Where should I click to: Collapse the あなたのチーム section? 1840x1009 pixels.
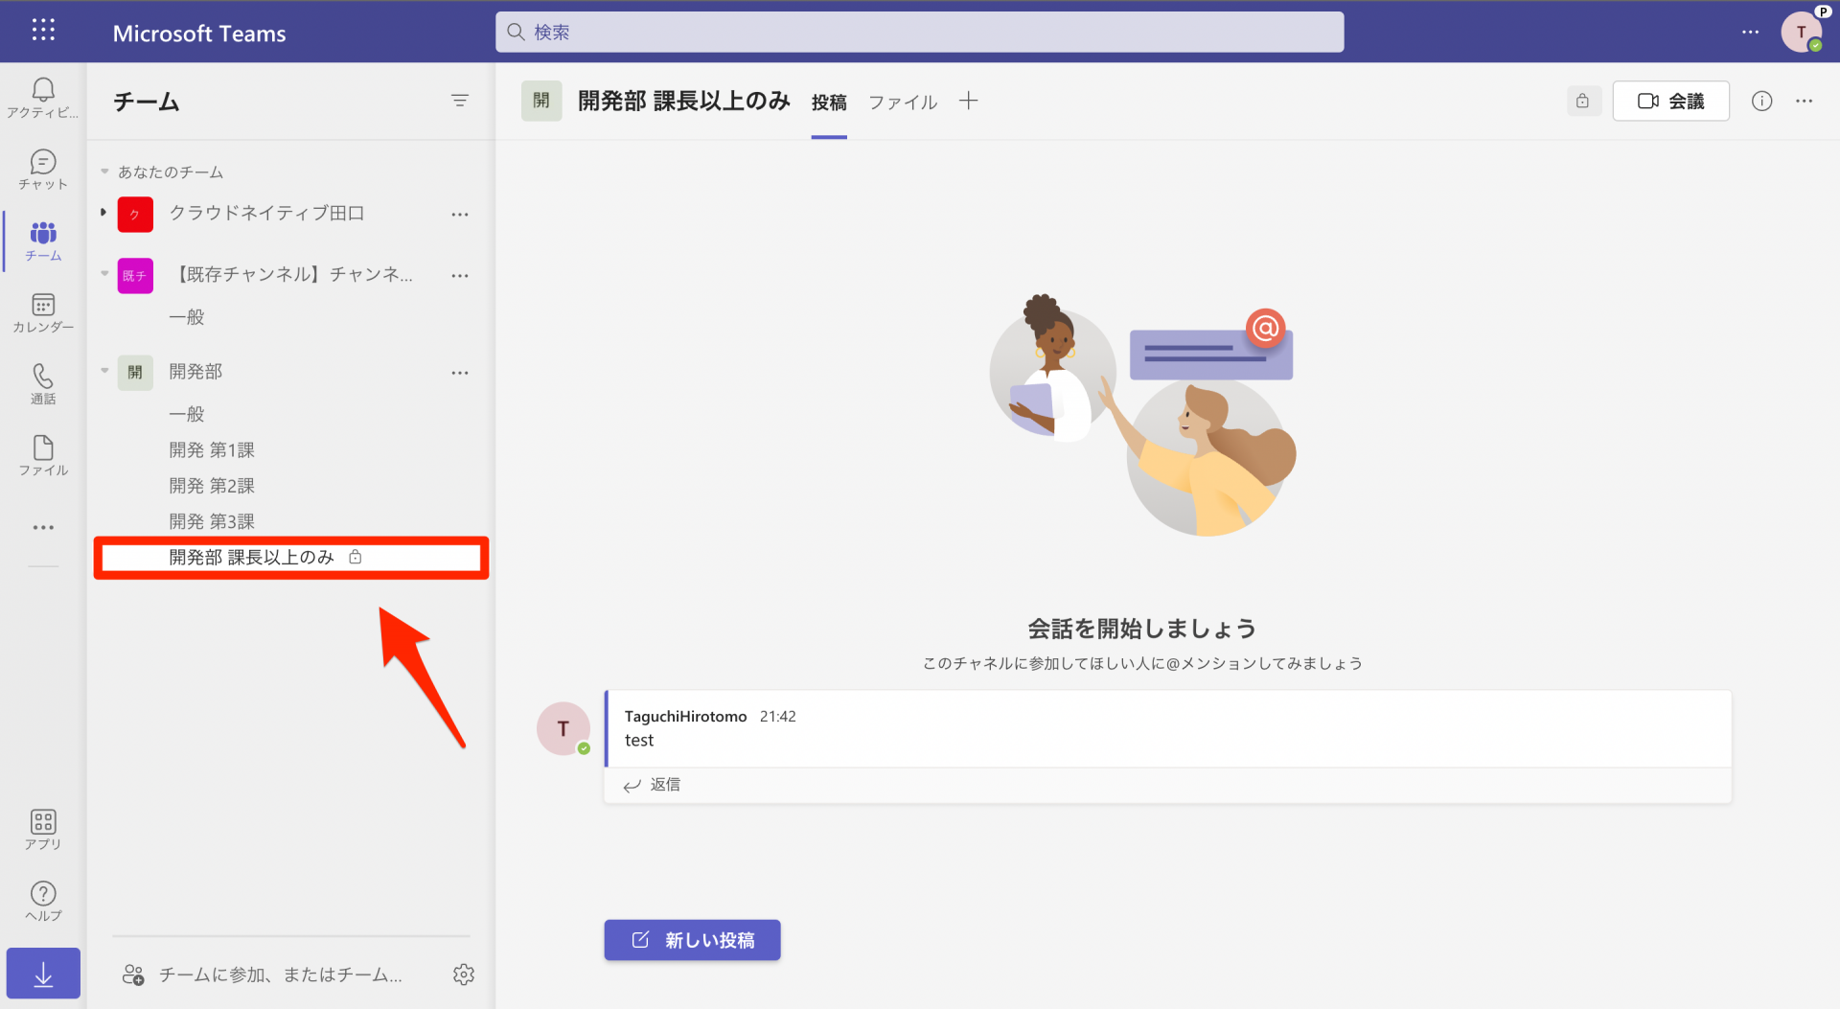pos(104,172)
